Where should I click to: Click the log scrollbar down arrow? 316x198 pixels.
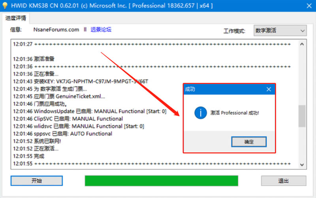point(302,165)
